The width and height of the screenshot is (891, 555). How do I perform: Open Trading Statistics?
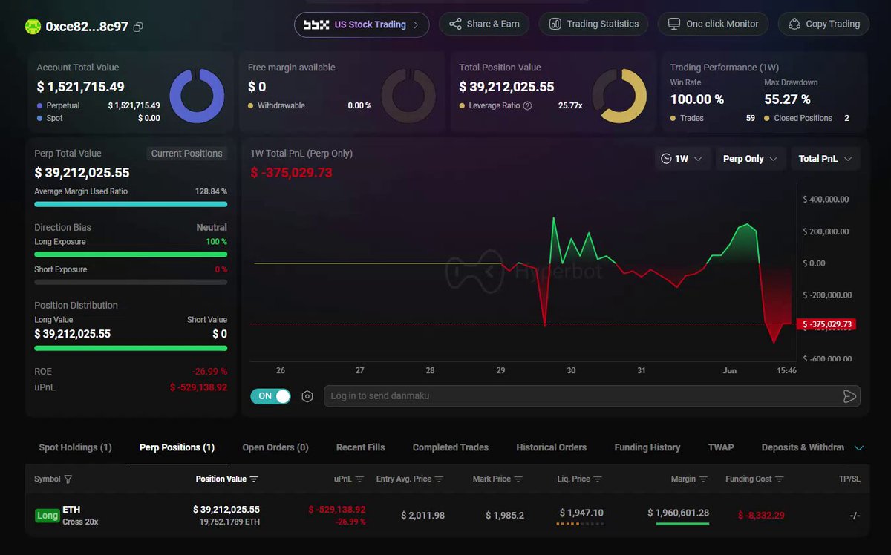(x=593, y=24)
